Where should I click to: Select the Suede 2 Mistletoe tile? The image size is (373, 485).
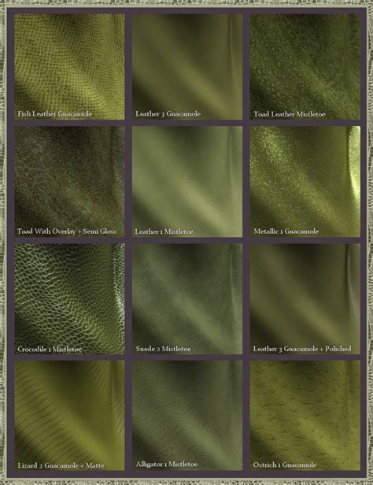(187, 299)
